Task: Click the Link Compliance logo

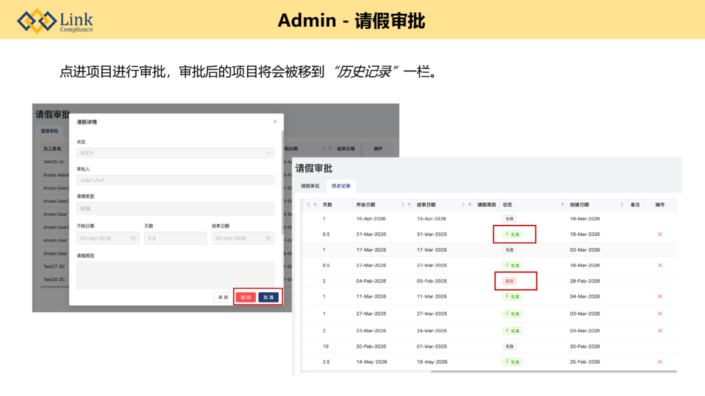Action: [55, 21]
